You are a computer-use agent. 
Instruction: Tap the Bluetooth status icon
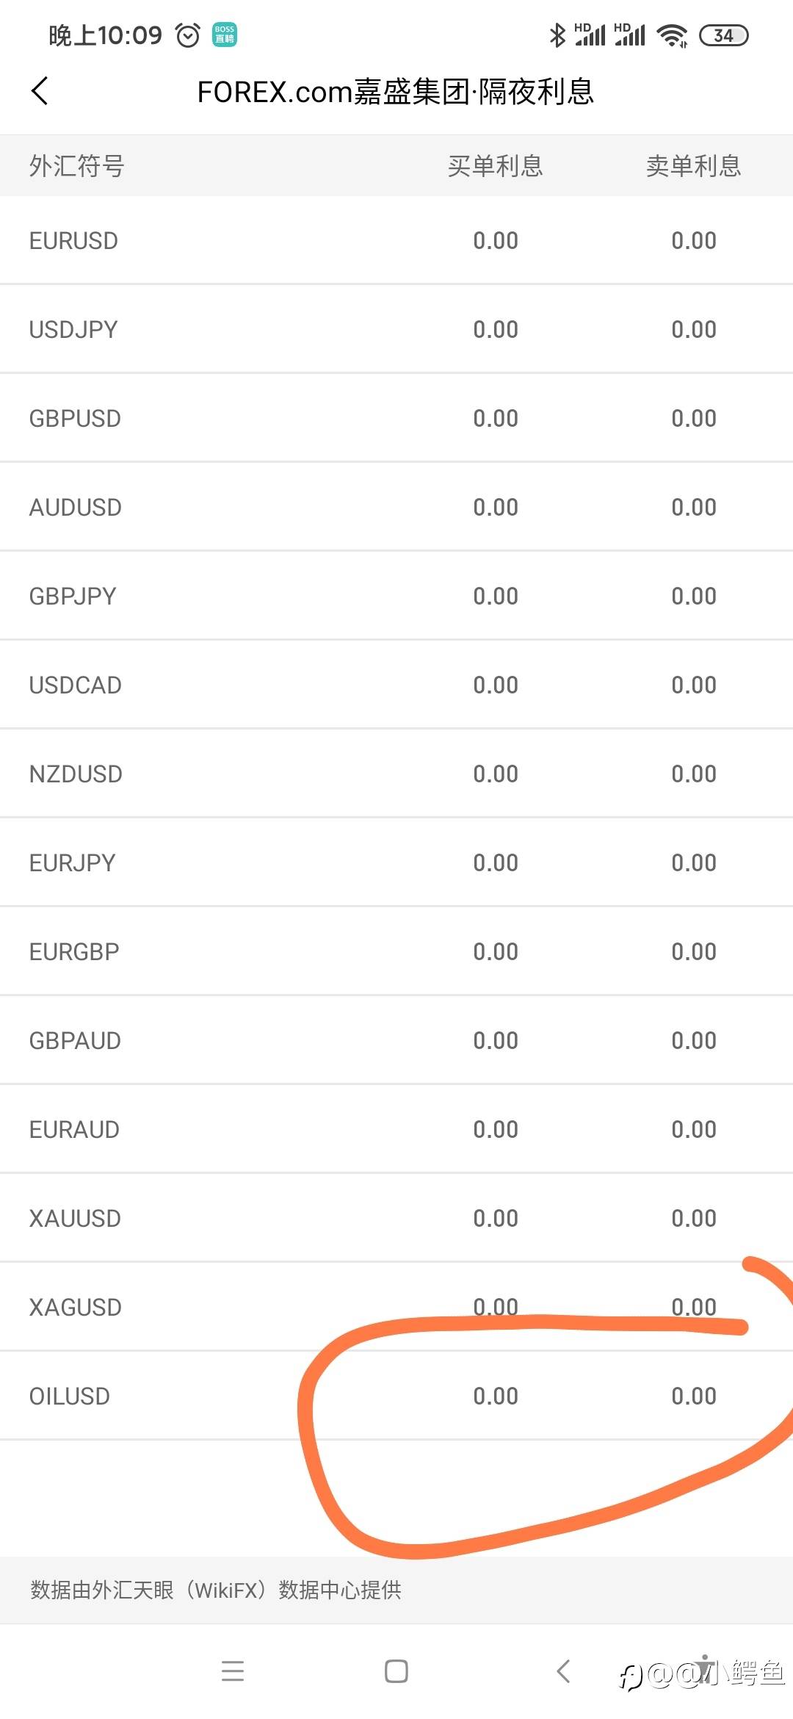(557, 35)
